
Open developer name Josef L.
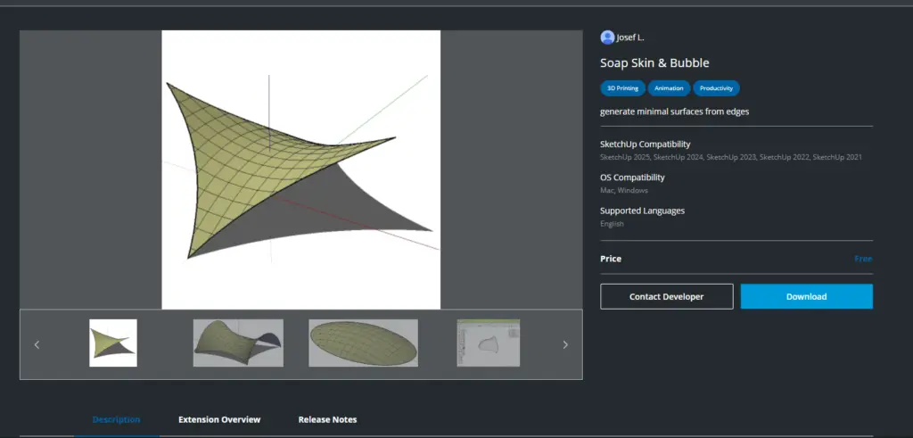coord(630,37)
